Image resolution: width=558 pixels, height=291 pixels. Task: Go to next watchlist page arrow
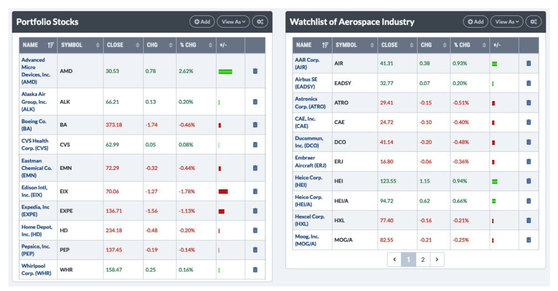click(x=437, y=259)
